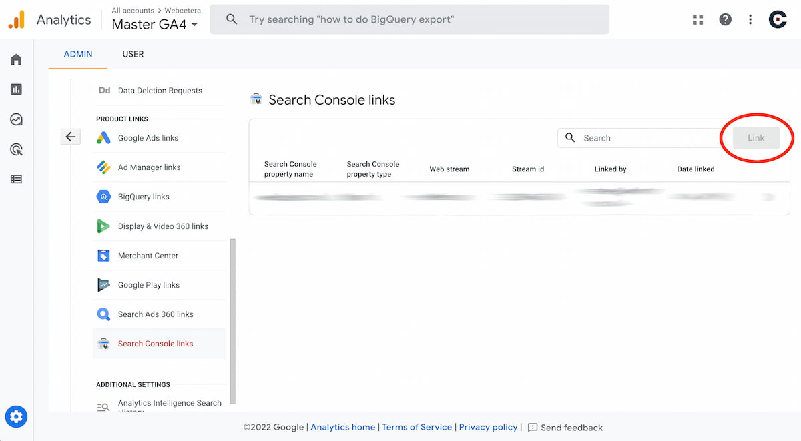Screen dimensions: 801x441
Task: Click the Send feedback speech icon
Action: click(x=533, y=428)
